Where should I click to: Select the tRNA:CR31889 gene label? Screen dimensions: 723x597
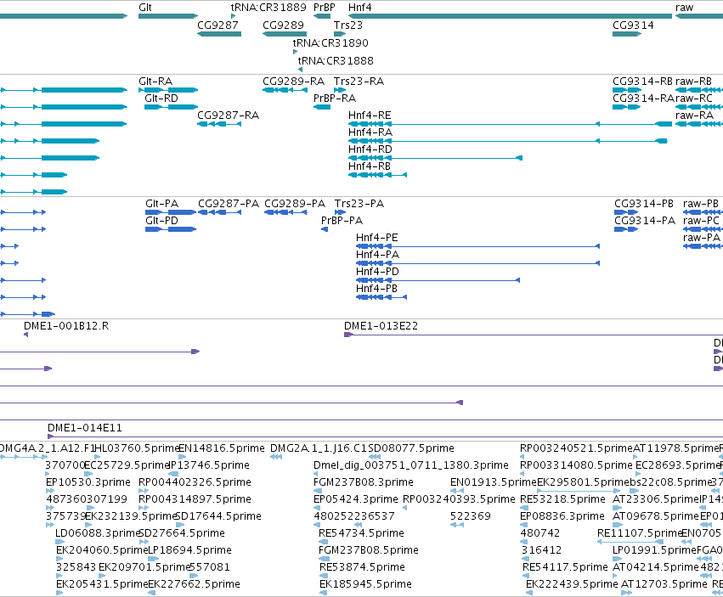(268, 8)
